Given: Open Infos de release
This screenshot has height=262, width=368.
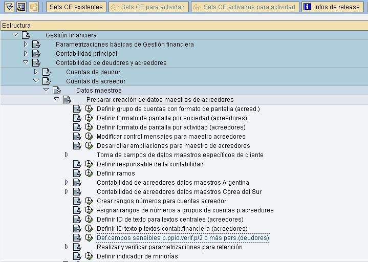Looking at the screenshot, I should 332,7.
